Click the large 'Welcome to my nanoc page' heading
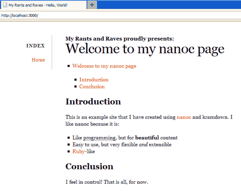 145,49
